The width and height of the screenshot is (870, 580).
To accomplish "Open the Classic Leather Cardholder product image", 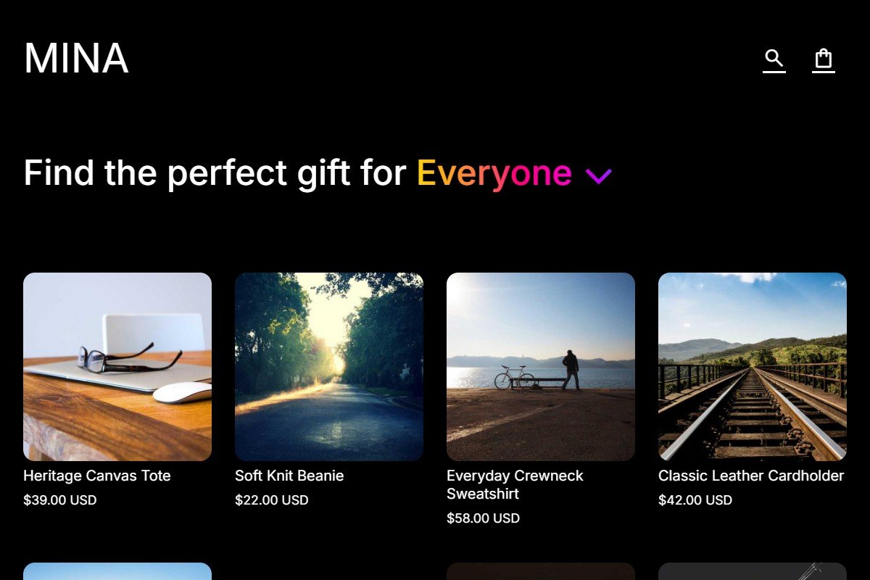I will coord(753,367).
